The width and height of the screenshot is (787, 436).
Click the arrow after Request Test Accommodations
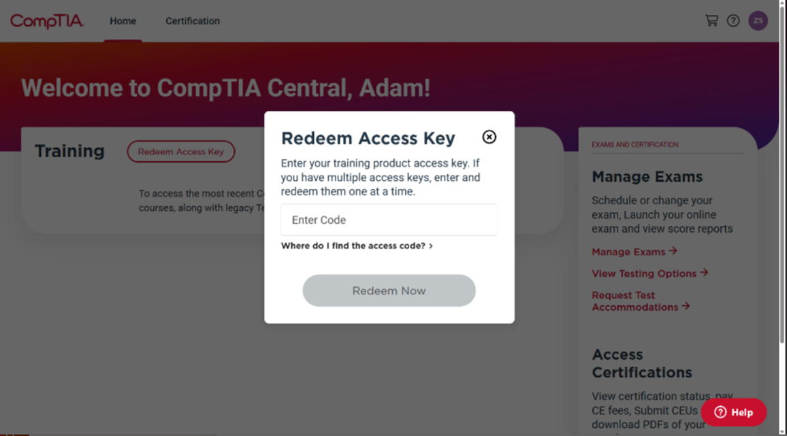[686, 306]
